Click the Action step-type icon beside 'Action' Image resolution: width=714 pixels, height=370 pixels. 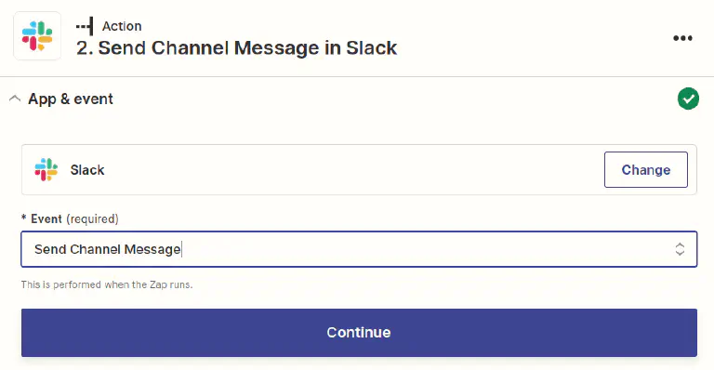click(x=85, y=26)
